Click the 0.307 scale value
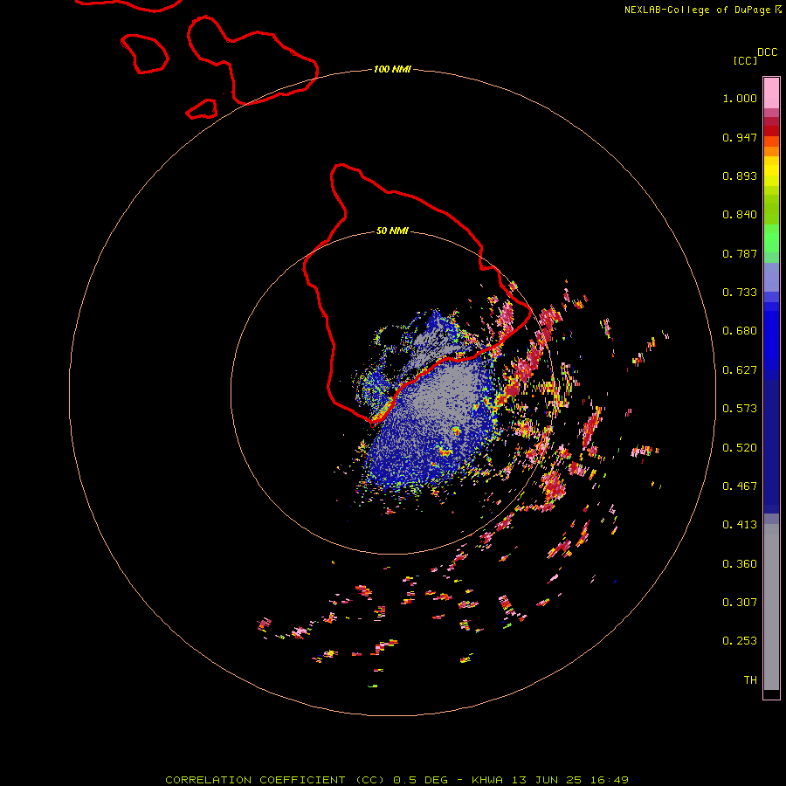This screenshot has width=786, height=786. click(740, 603)
